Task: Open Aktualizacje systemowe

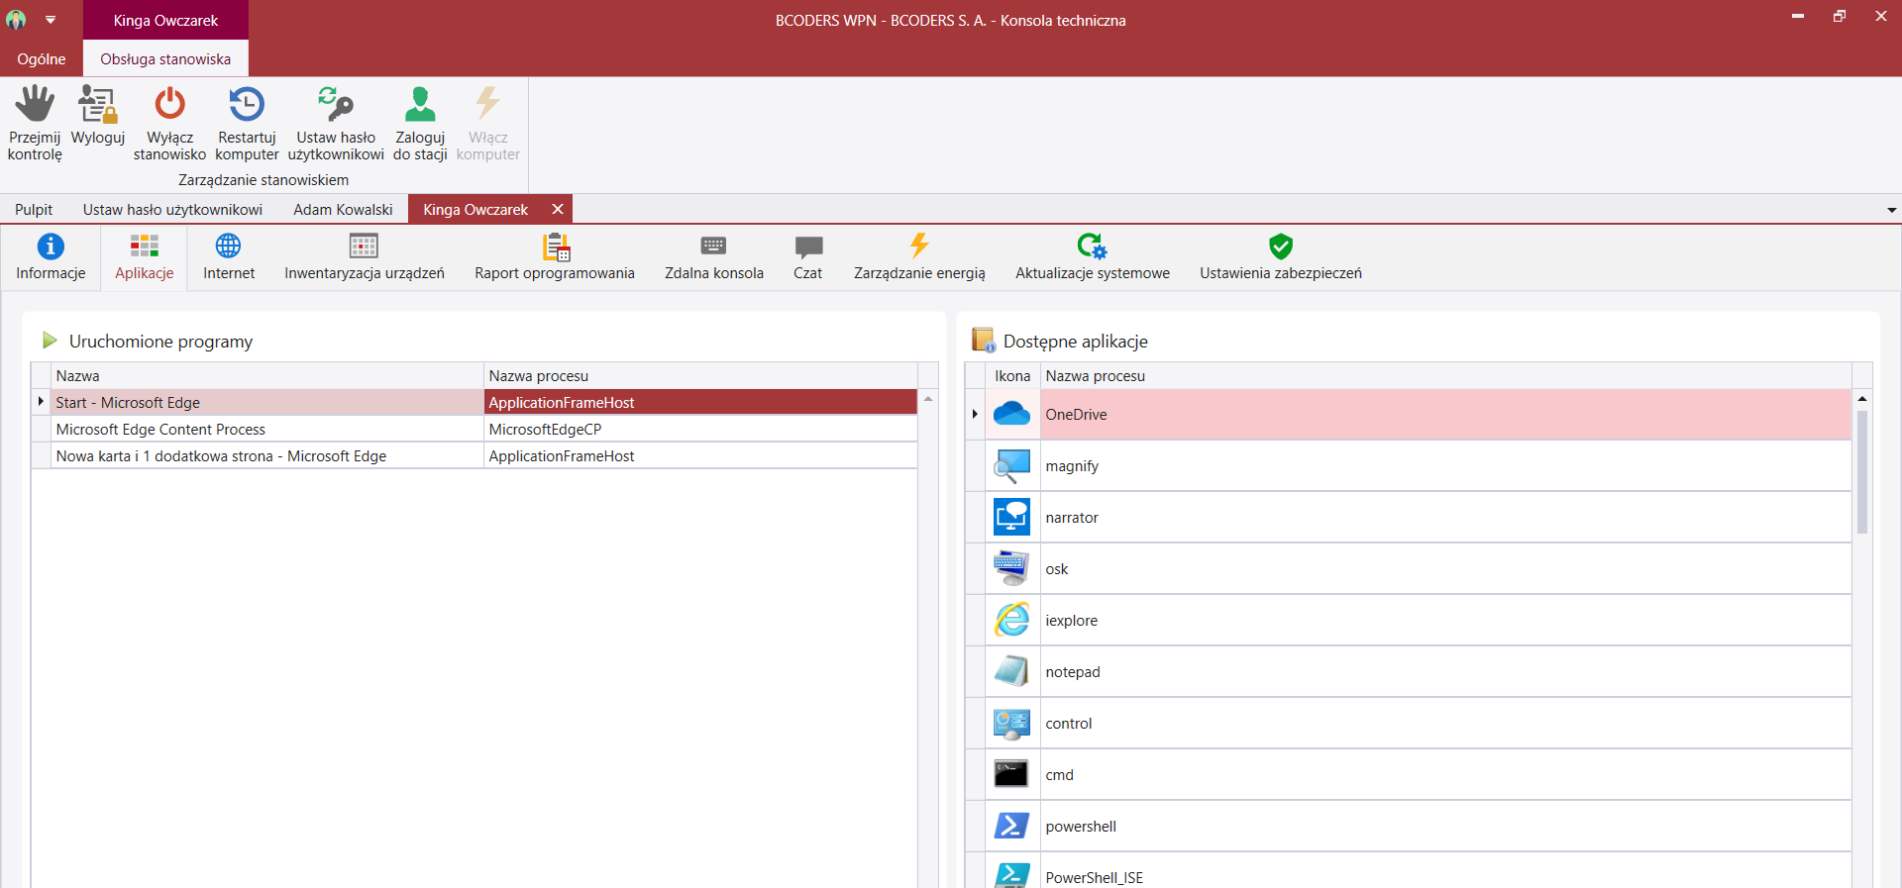Action: pyautogui.click(x=1093, y=257)
